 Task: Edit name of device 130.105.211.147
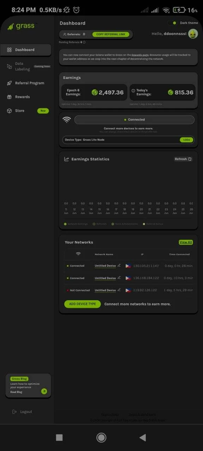(119, 265)
